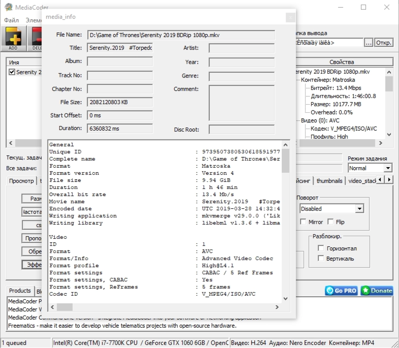This screenshot has width=399, height=348.
Task: Click the Пропо button in main window
Action: coord(32,238)
